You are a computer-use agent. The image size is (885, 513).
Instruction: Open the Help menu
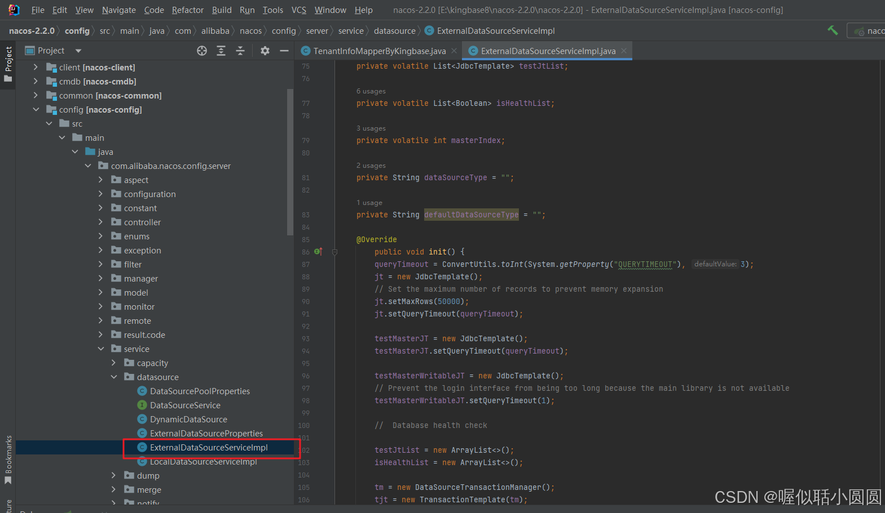coord(364,10)
